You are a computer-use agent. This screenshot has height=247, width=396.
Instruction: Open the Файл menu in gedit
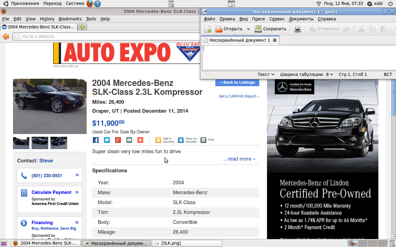click(209, 19)
